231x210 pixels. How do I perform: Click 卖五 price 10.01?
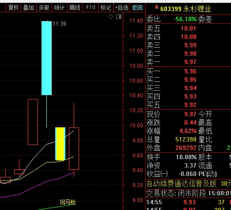click(189, 28)
